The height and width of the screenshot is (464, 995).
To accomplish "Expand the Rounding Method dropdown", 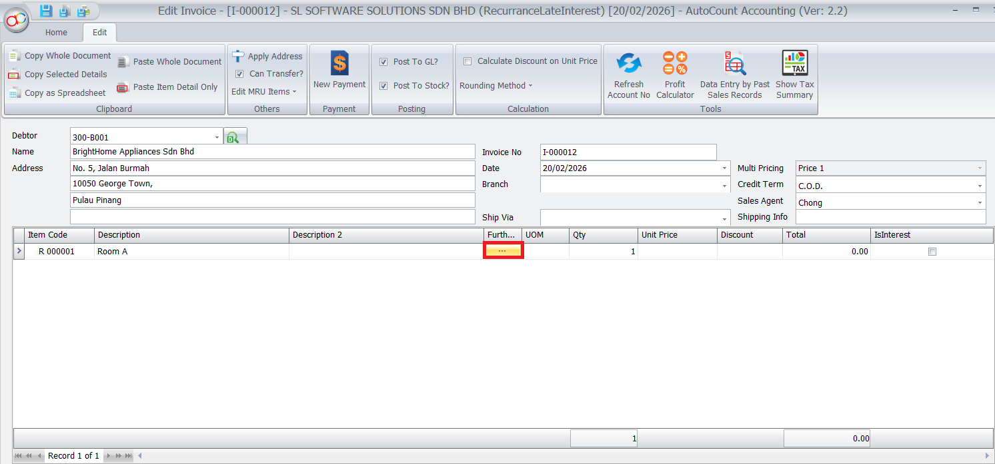I will tap(496, 86).
